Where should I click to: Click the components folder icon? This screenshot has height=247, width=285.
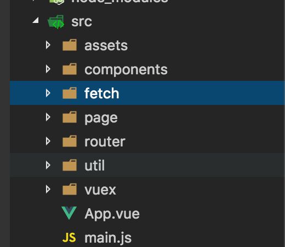tap(70, 69)
